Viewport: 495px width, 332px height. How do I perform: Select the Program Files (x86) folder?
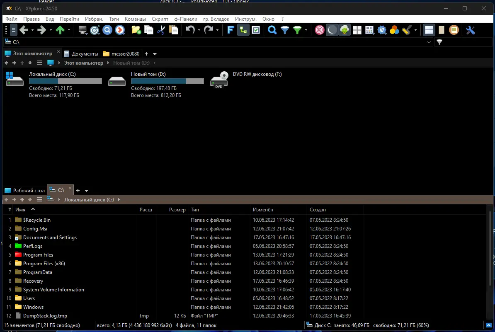(x=44, y=264)
